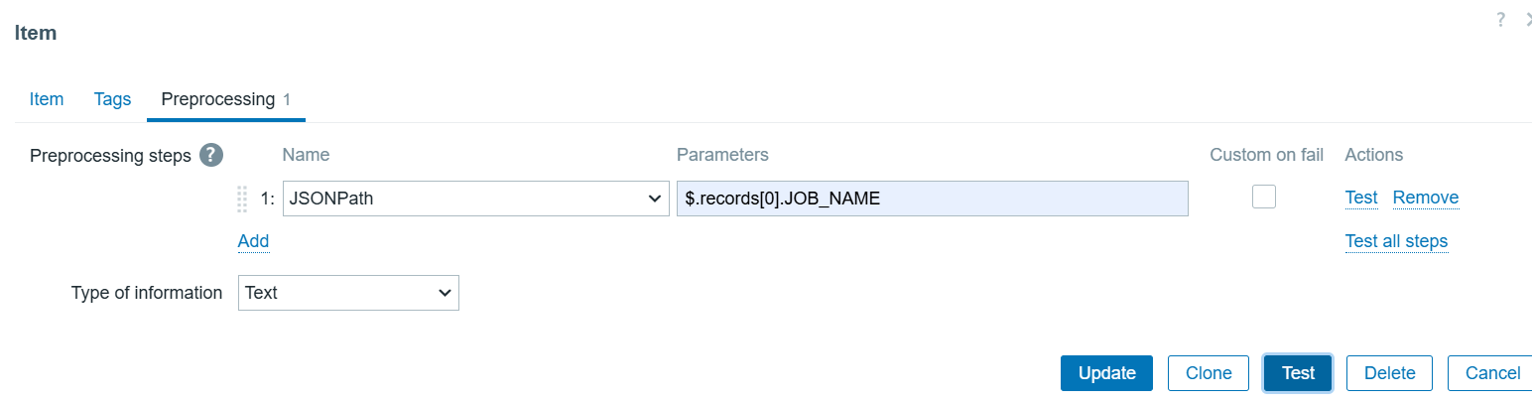The width and height of the screenshot is (1532, 402).
Task: Click the Add preprocessing step link
Action: (x=253, y=241)
